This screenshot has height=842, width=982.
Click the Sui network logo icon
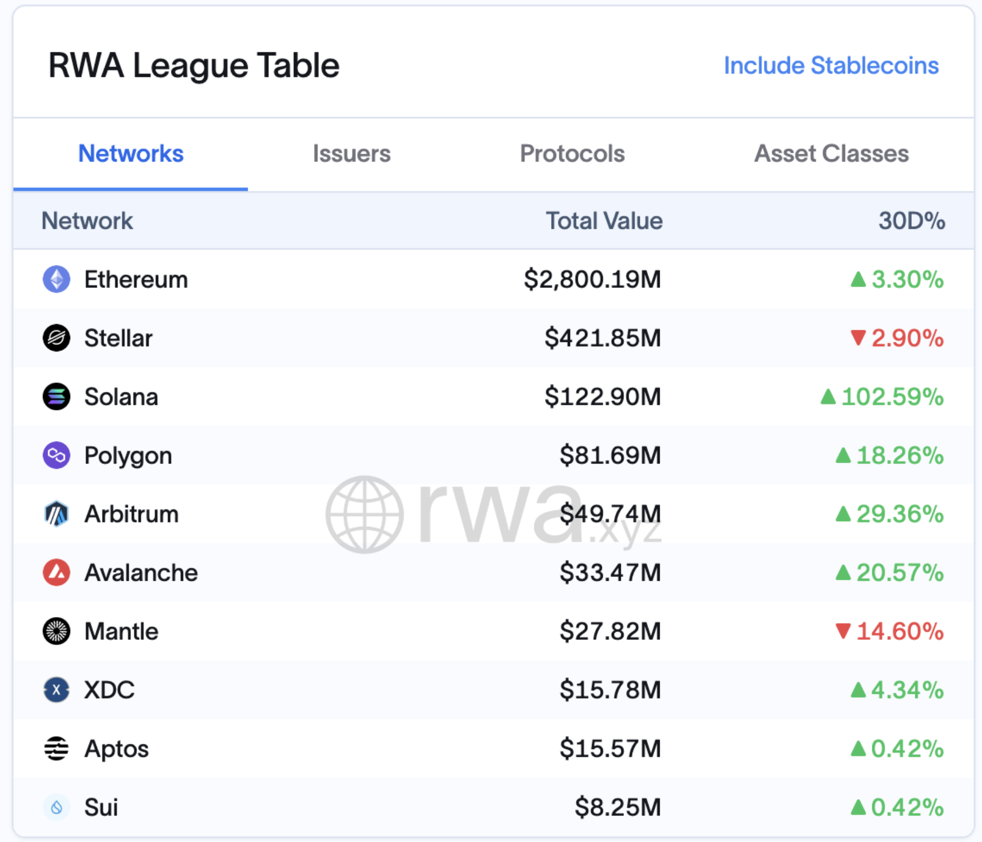pos(56,807)
